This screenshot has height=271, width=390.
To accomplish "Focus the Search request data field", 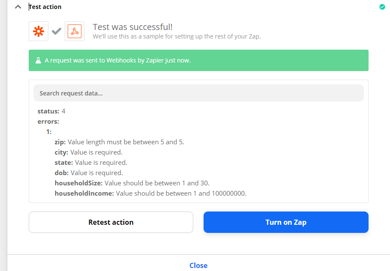I will 198,93.
